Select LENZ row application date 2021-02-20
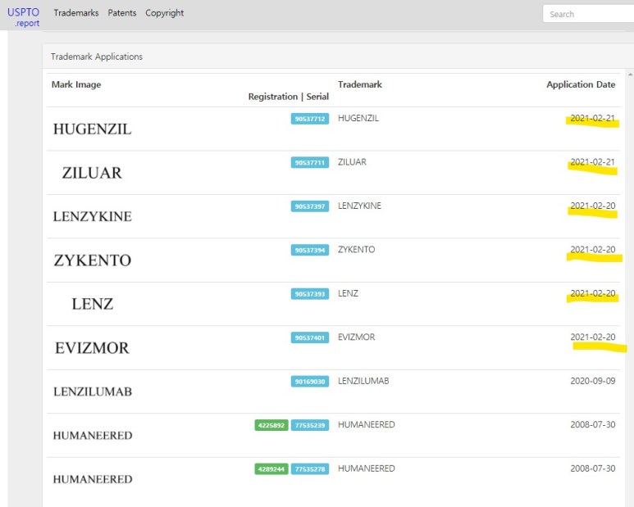Viewport: 634px width, 507px height. point(593,293)
